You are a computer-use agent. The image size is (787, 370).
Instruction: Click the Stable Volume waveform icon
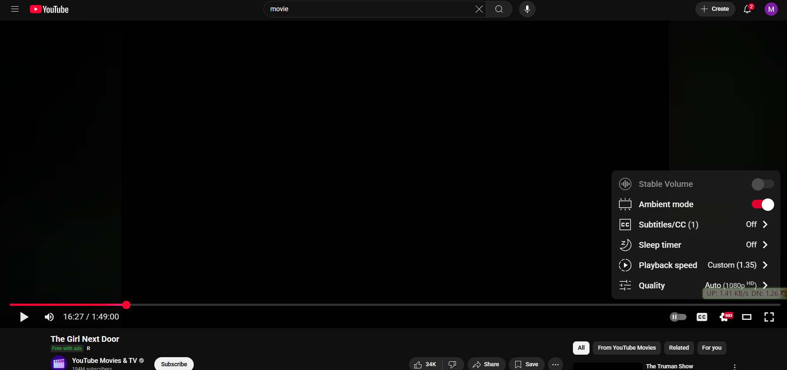pos(625,184)
